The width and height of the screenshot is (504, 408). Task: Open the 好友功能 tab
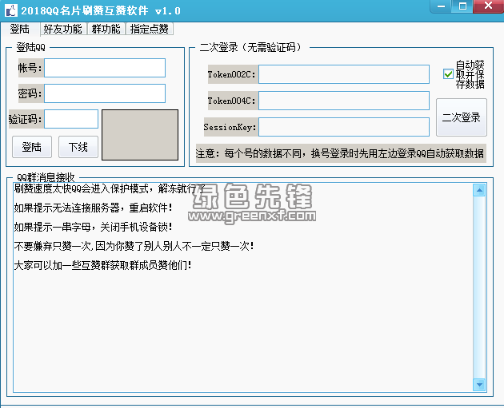pos(62,29)
